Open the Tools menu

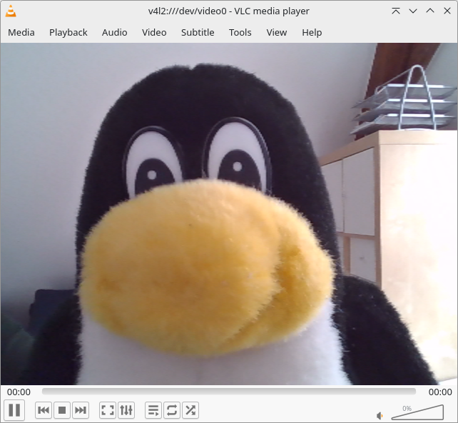click(240, 32)
